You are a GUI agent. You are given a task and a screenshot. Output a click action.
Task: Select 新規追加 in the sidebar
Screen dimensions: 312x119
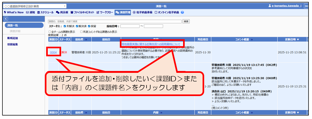click(x=13, y=38)
